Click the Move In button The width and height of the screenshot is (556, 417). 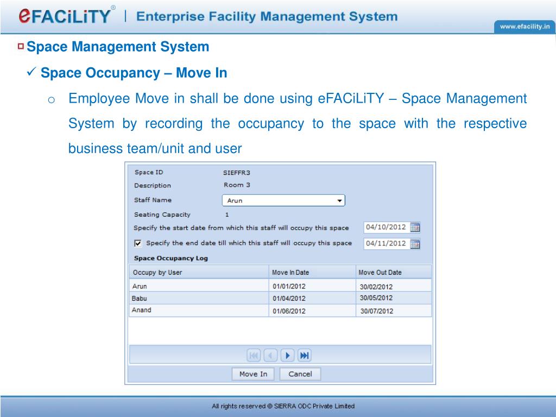(253, 374)
